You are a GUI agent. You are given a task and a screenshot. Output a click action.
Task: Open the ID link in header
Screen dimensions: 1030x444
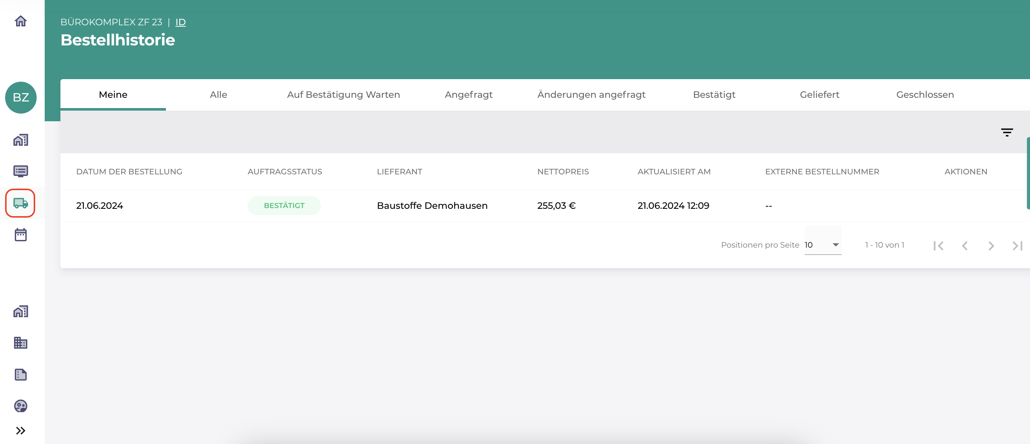point(180,22)
